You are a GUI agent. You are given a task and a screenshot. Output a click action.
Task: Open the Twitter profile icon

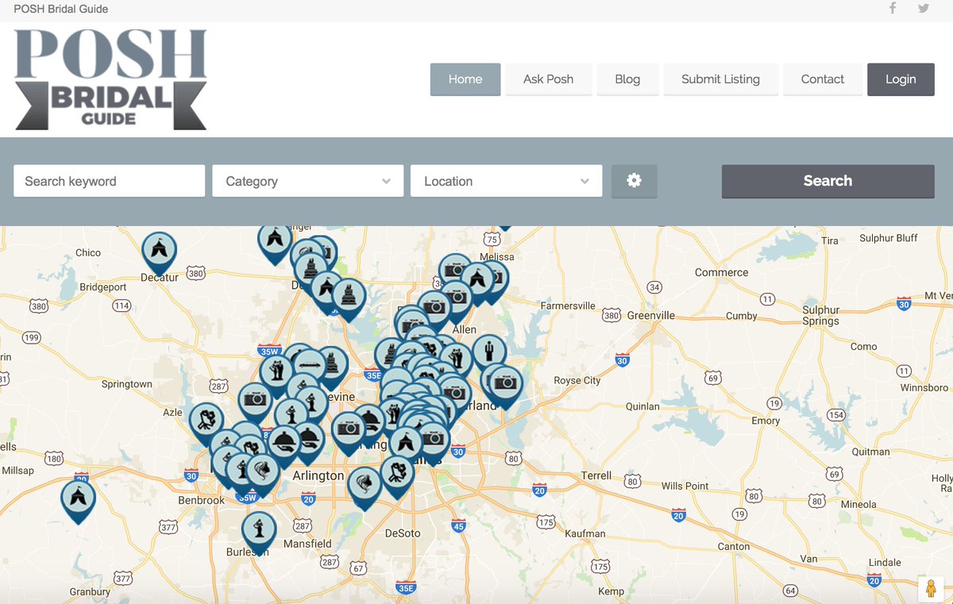pyautogui.click(x=924, y=9)
